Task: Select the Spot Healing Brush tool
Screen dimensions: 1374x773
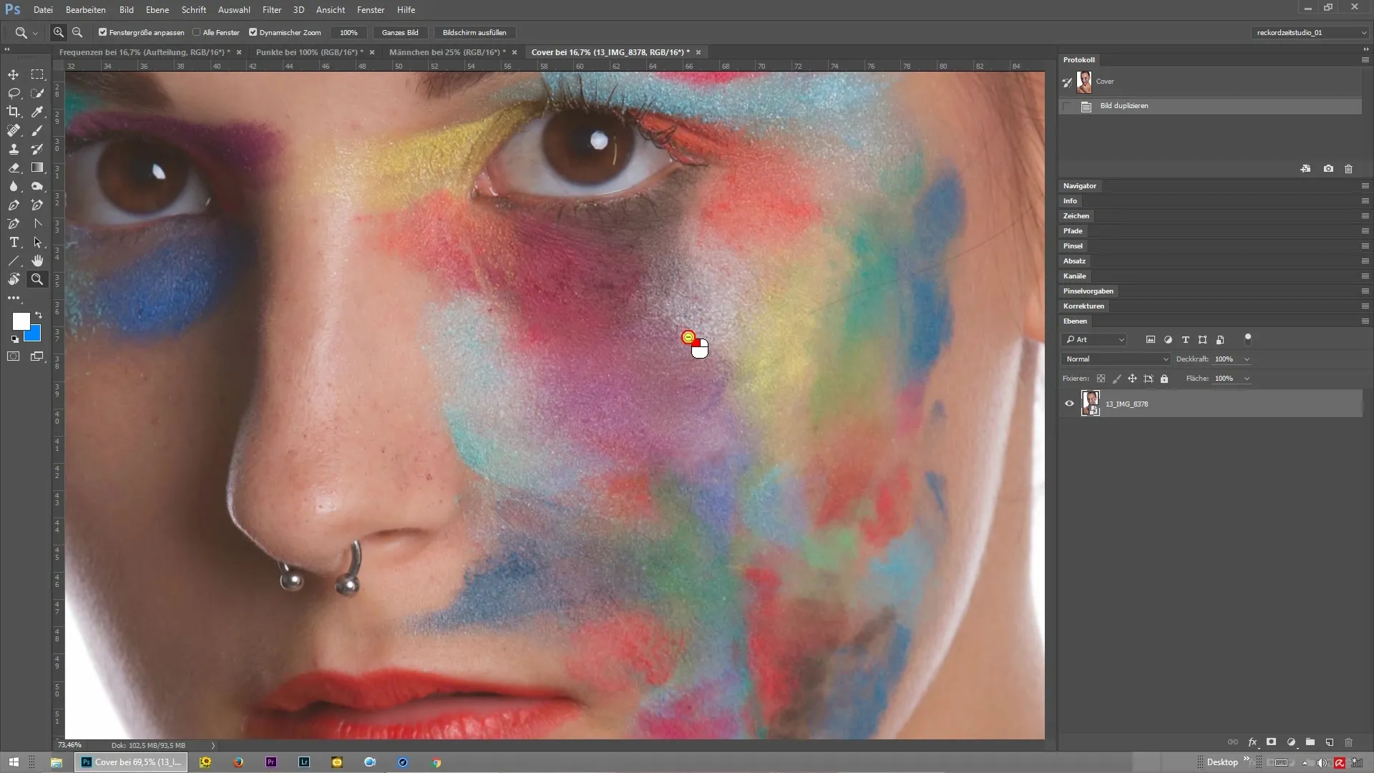Action: pos(14,130)
